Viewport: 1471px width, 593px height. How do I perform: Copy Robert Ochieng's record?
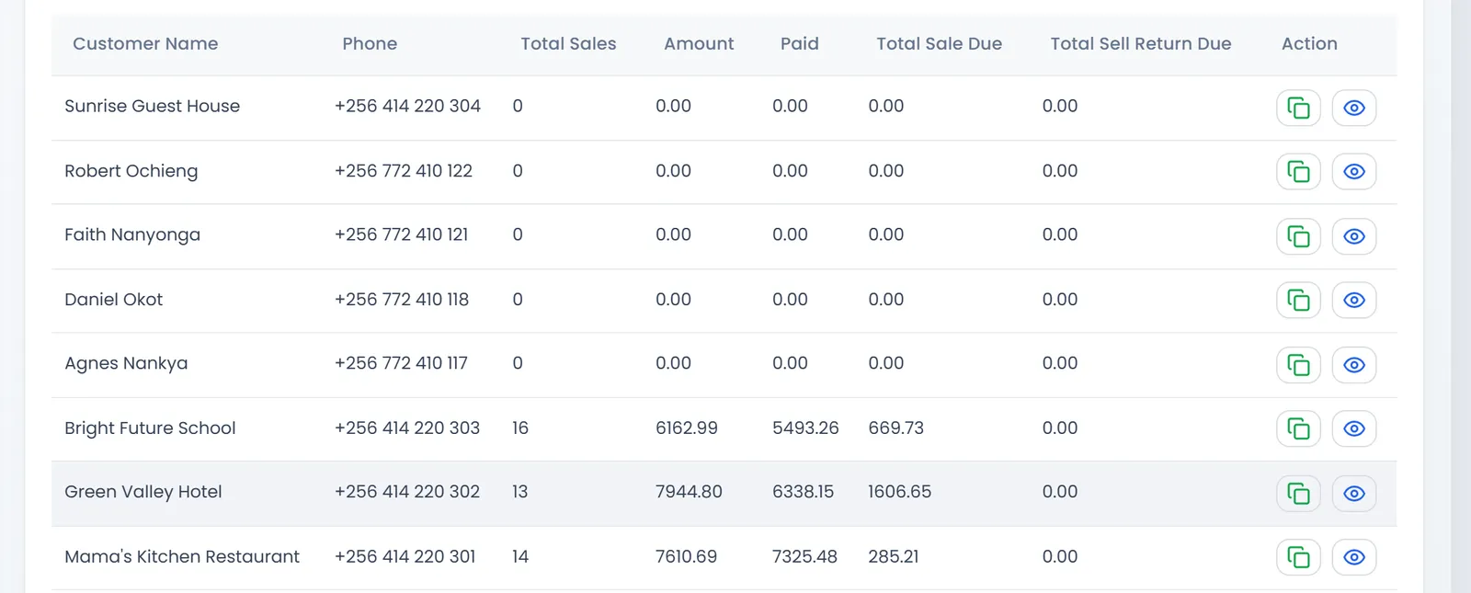tap(1298, 172)
